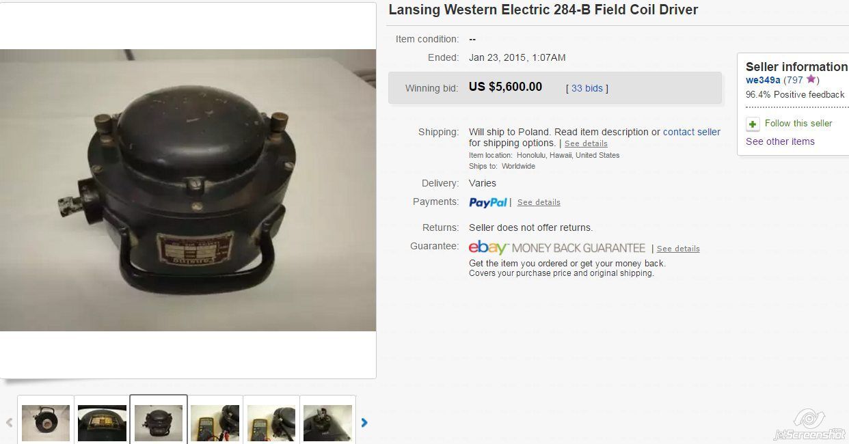The image size is (849, 444).
Task: Click Follow this seller
Action: pos(798,124)
